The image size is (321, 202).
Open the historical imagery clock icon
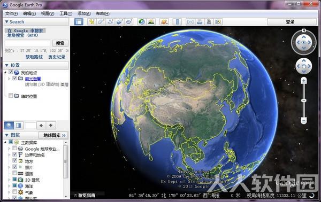141,22
